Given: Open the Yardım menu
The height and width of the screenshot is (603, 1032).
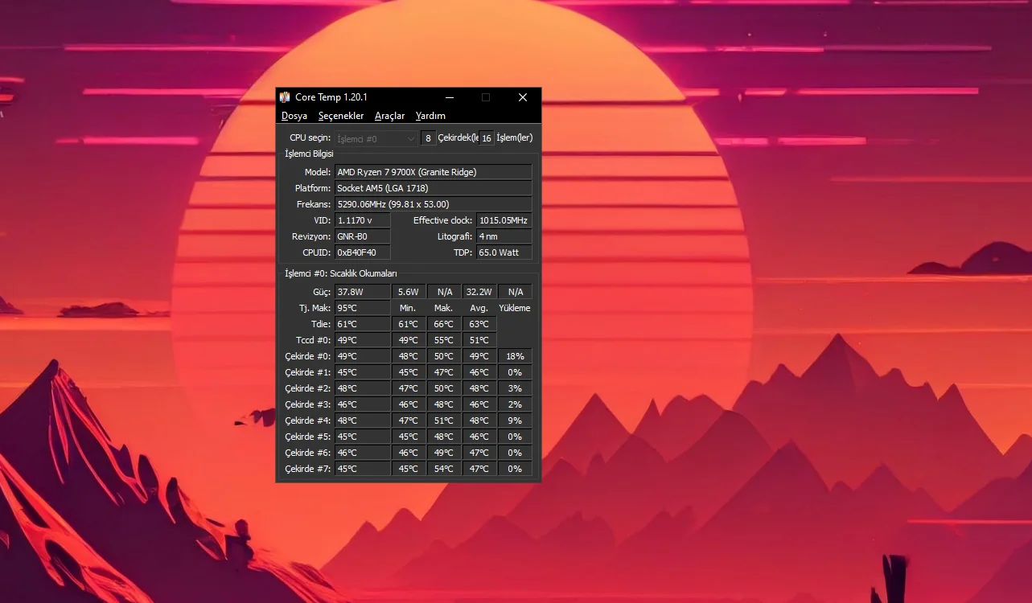Looking at the screenshot, I should click(430, 116).
